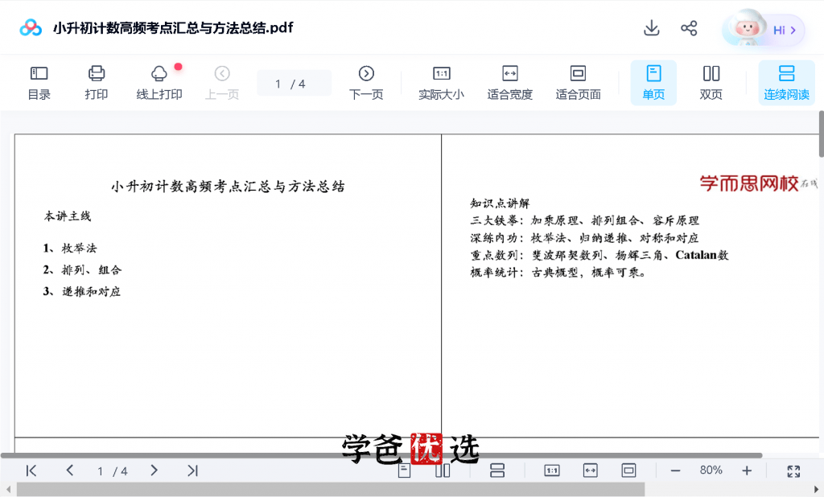Enter fullscreen with expand icon
This screenshot has height=497, width=824.
coord(793,470)
